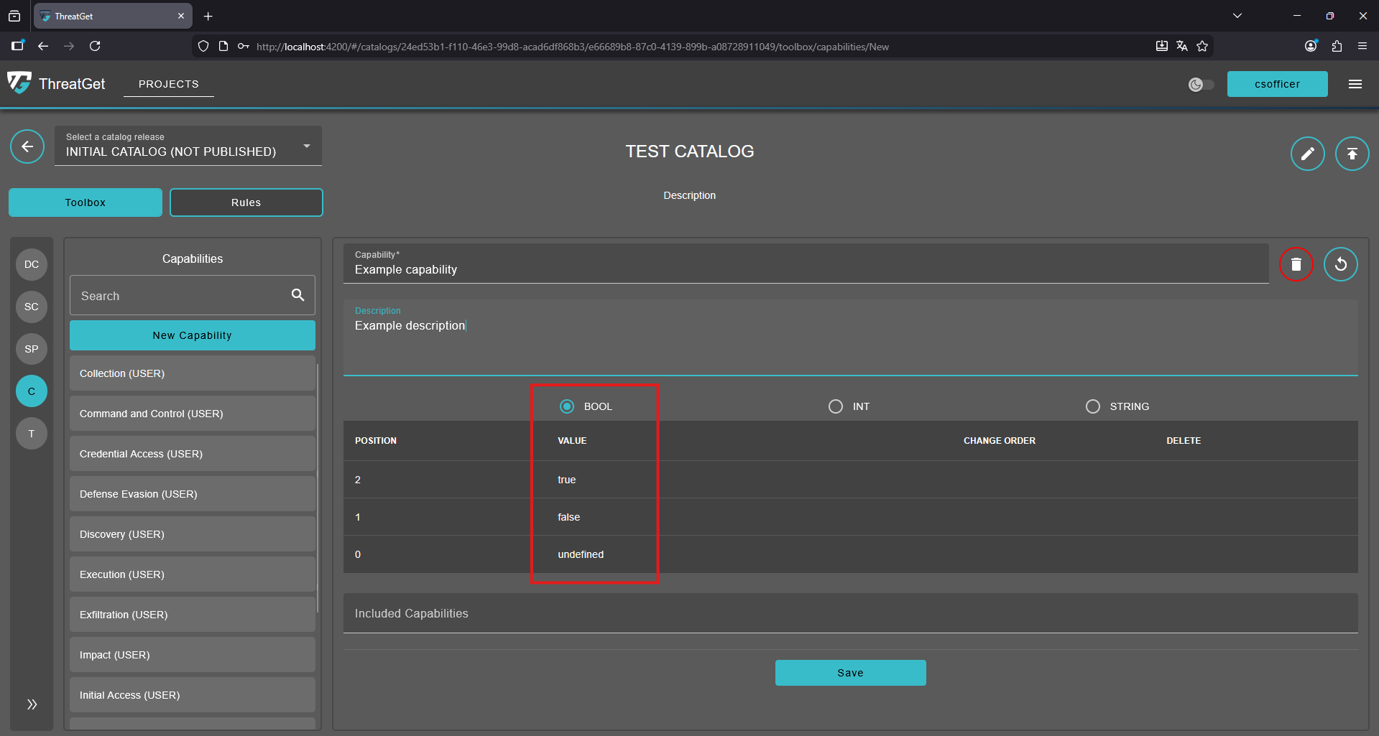The image size is (1379, 736).
Task: Click the publish upload arrow icon
Action: point(1352,154)
